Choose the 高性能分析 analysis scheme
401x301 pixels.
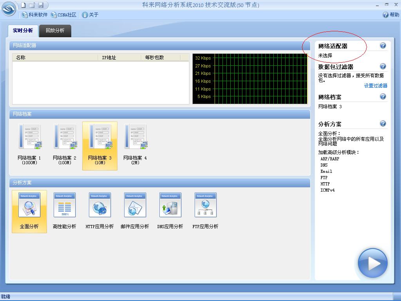click(x=65, y=211)
